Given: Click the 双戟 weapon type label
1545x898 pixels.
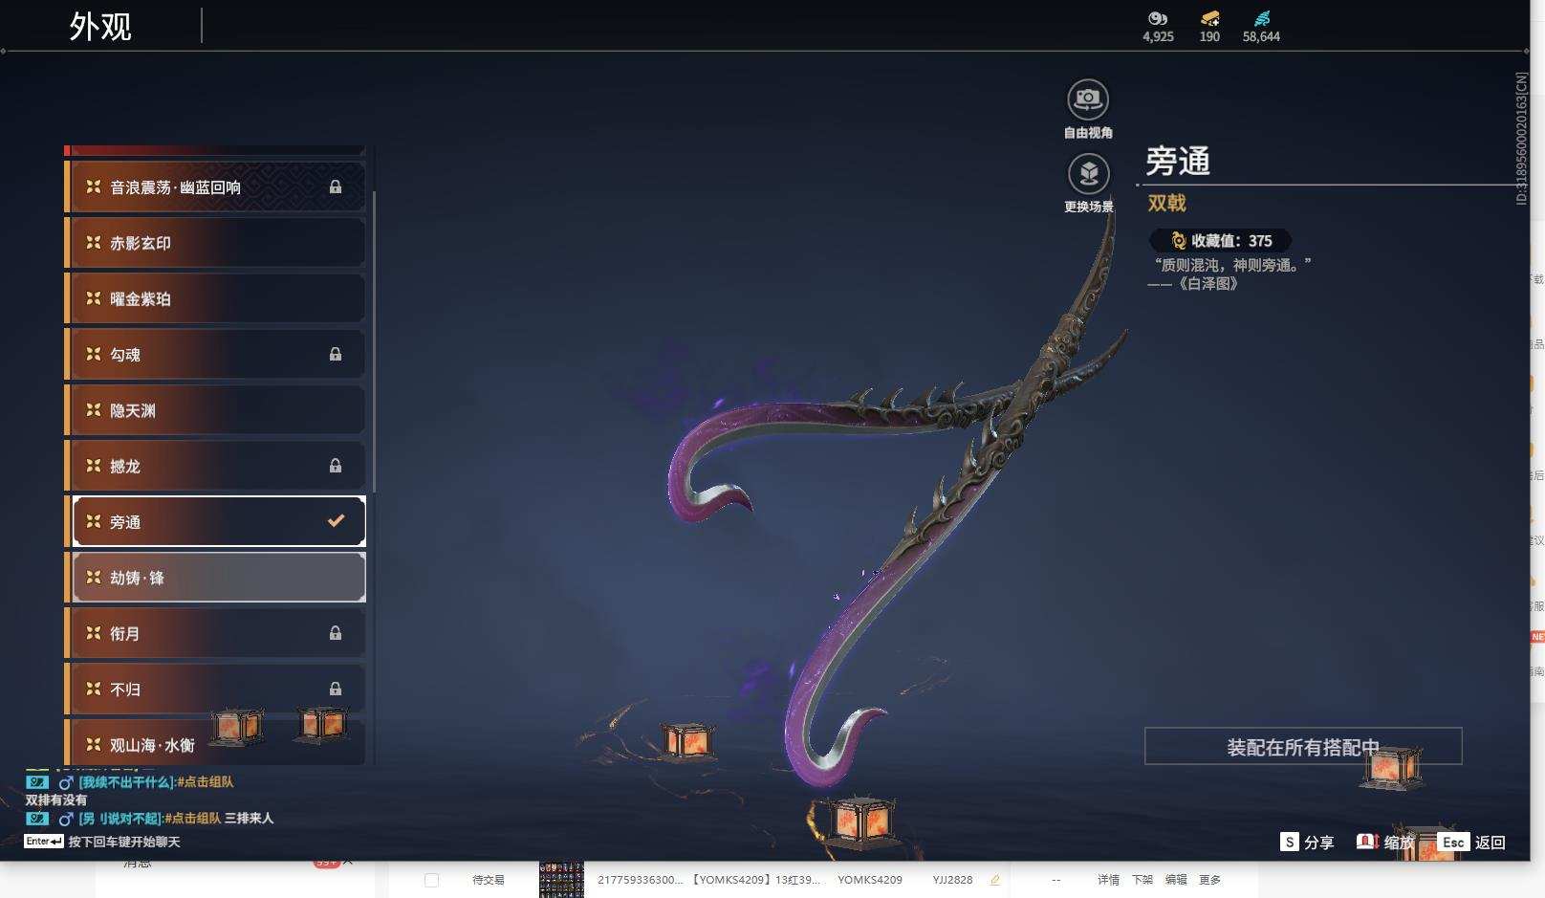Looking at the screenshot, I should click(x=1167, y=203).
